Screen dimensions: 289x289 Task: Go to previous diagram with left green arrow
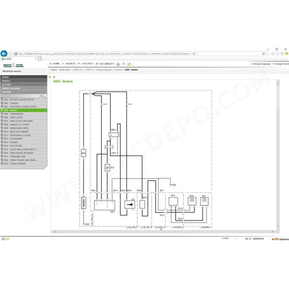coord(50,77)
